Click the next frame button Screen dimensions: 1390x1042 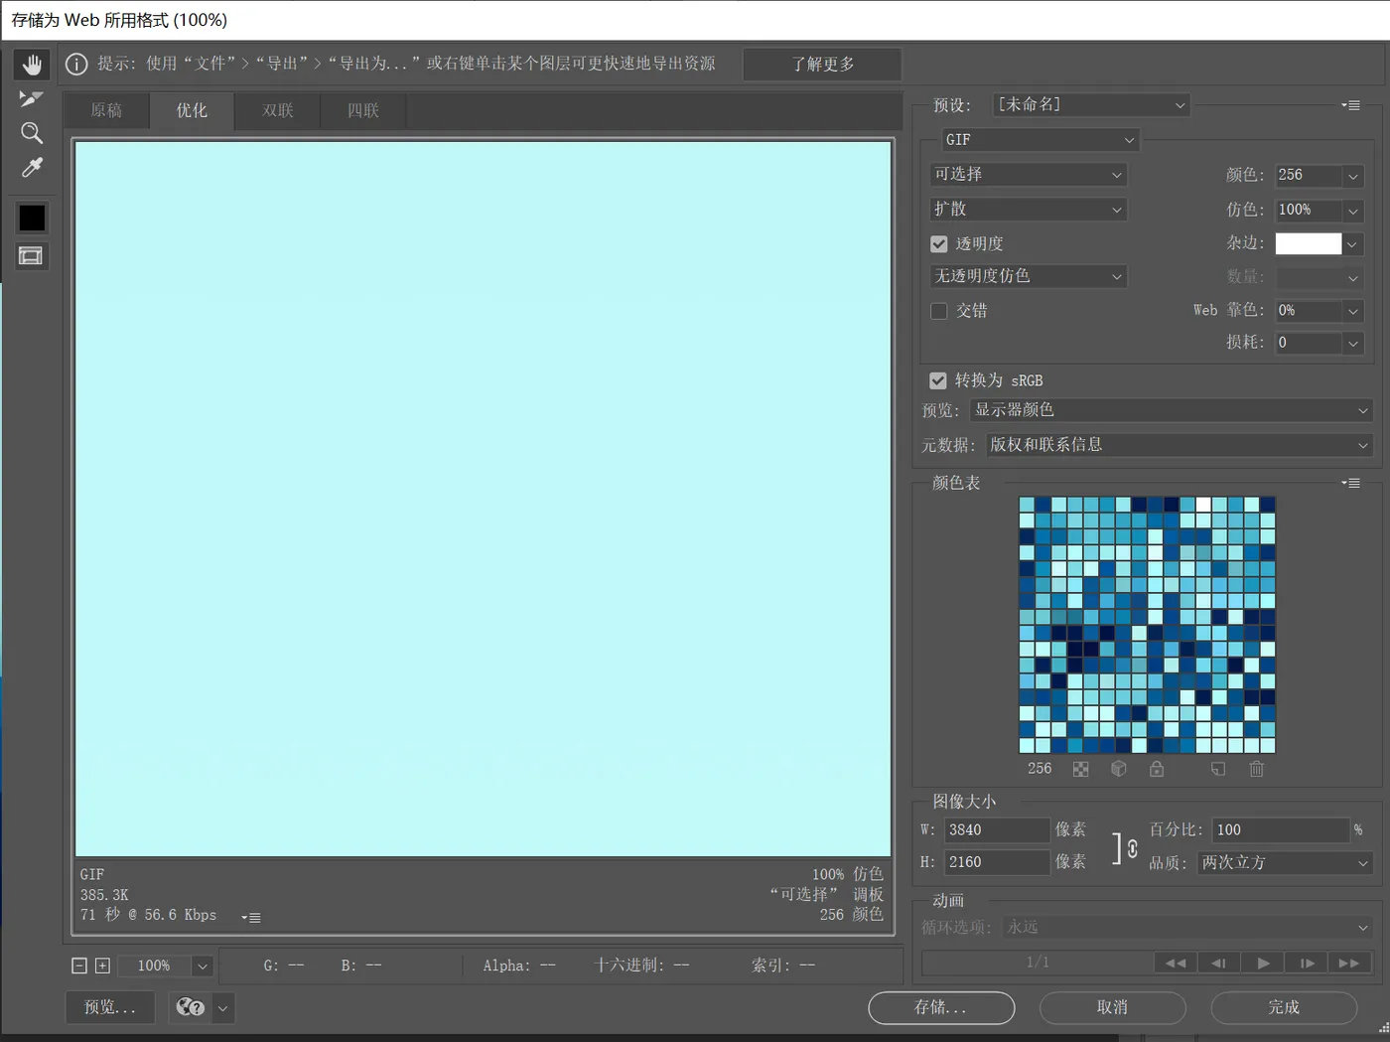tap(1307, 963)
